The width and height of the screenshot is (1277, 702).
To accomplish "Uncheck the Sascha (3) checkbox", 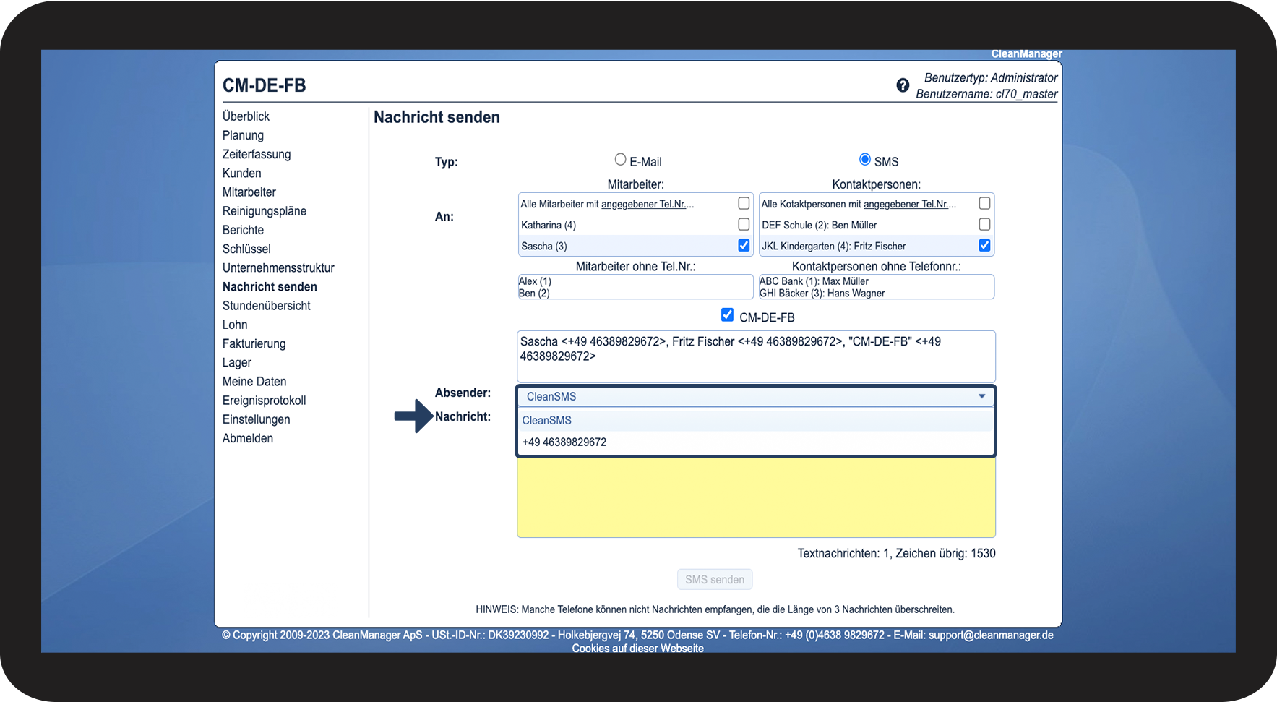I will [x=743, y=245].
